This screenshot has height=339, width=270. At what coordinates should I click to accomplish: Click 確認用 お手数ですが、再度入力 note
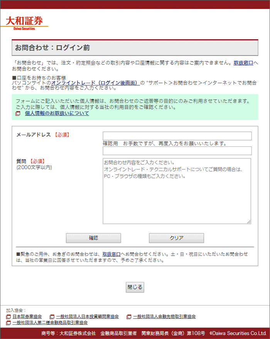click(x=165, y=144)
